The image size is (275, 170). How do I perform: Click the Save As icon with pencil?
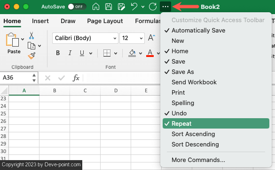click(121, 7)
